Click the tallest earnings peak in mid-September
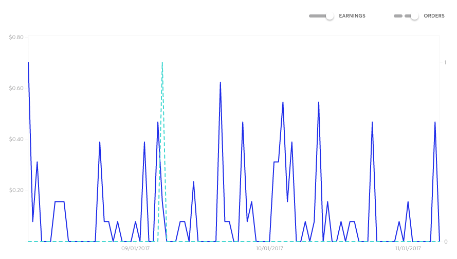This screenshot has width=457, height=259. pyautogui.click(x=220, y=82)
